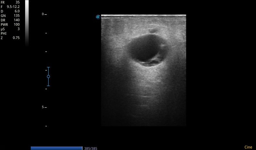Select the Cine mode label
The width and height of the screenshot is (256, 150).
pyautogui.click(x=248, y=147)
